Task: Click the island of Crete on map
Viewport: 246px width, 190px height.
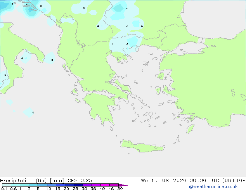Action: click(x=142, y=146)
